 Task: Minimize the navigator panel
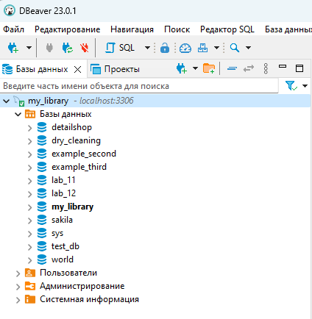[283, 66]
